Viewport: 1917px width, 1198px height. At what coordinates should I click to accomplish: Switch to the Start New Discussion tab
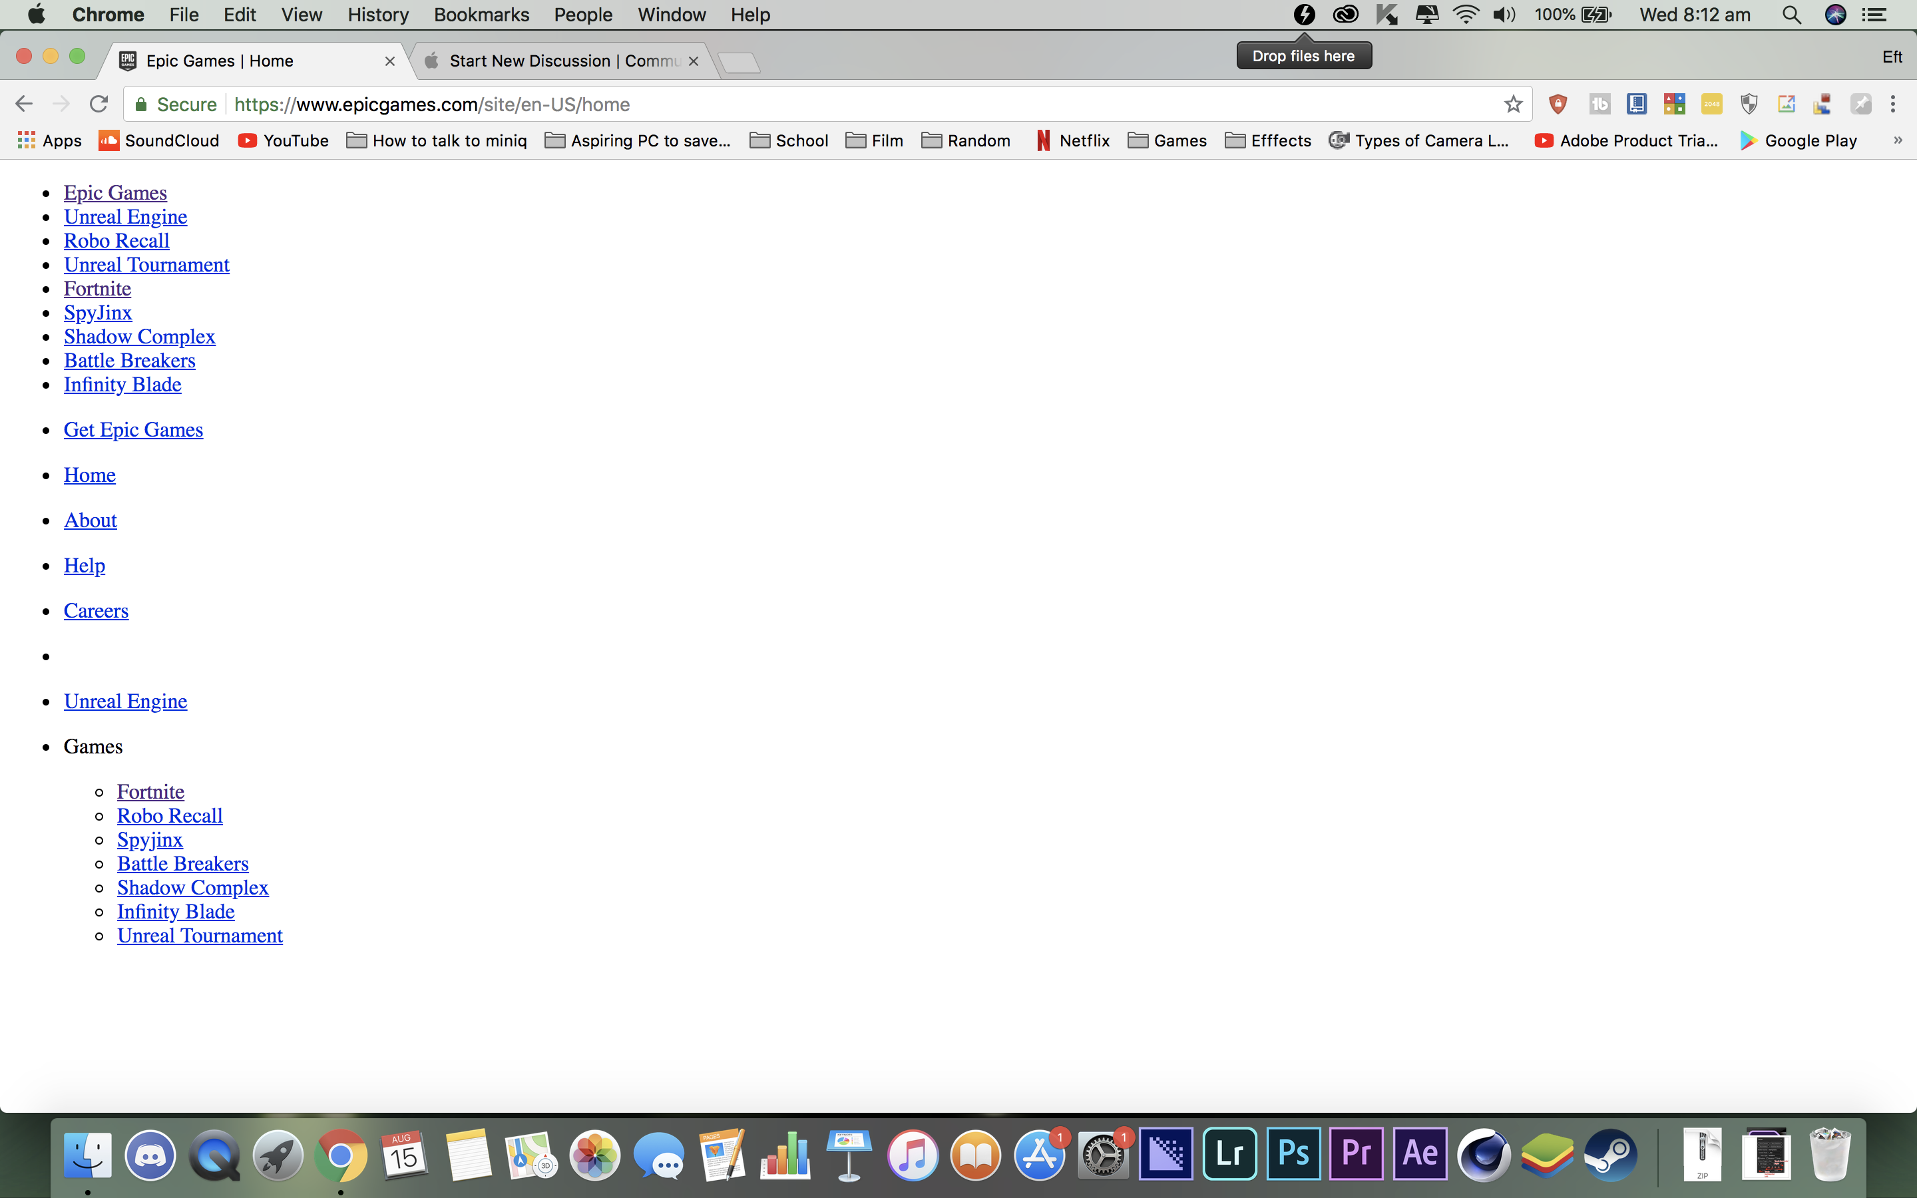point(554,61)
